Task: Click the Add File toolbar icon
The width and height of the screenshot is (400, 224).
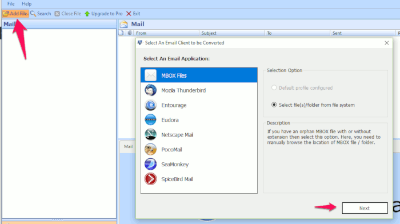Action: (6, 14)
